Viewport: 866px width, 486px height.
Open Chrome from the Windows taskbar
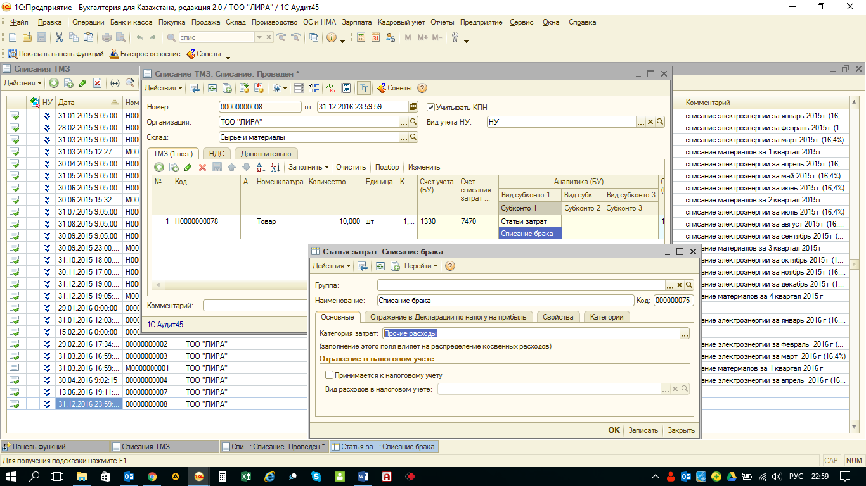coord(152,476)
